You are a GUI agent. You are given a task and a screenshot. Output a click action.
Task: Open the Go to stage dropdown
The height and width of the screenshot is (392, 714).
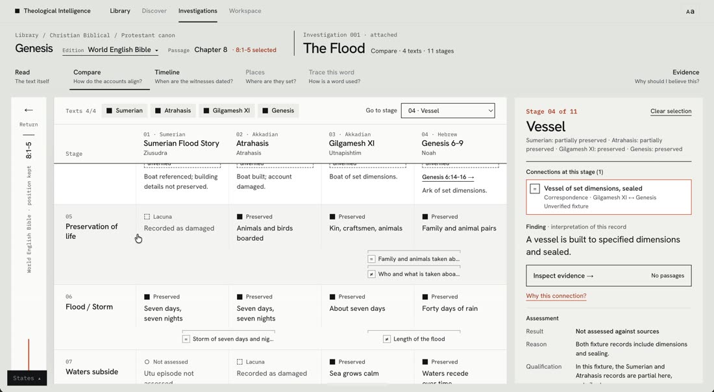[x=448, y=110]
